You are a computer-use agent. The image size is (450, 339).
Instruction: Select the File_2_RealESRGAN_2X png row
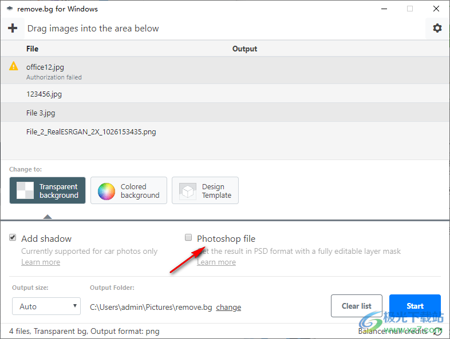coord(91,131)
